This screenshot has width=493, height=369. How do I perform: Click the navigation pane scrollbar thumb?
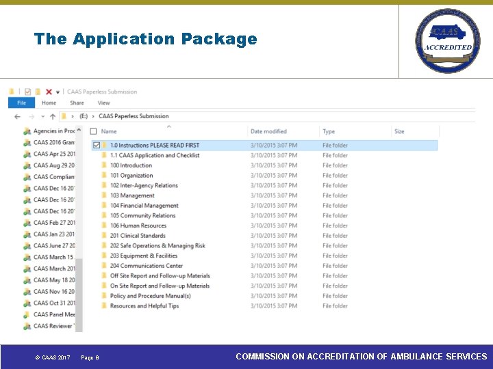[x=79, y=295]
